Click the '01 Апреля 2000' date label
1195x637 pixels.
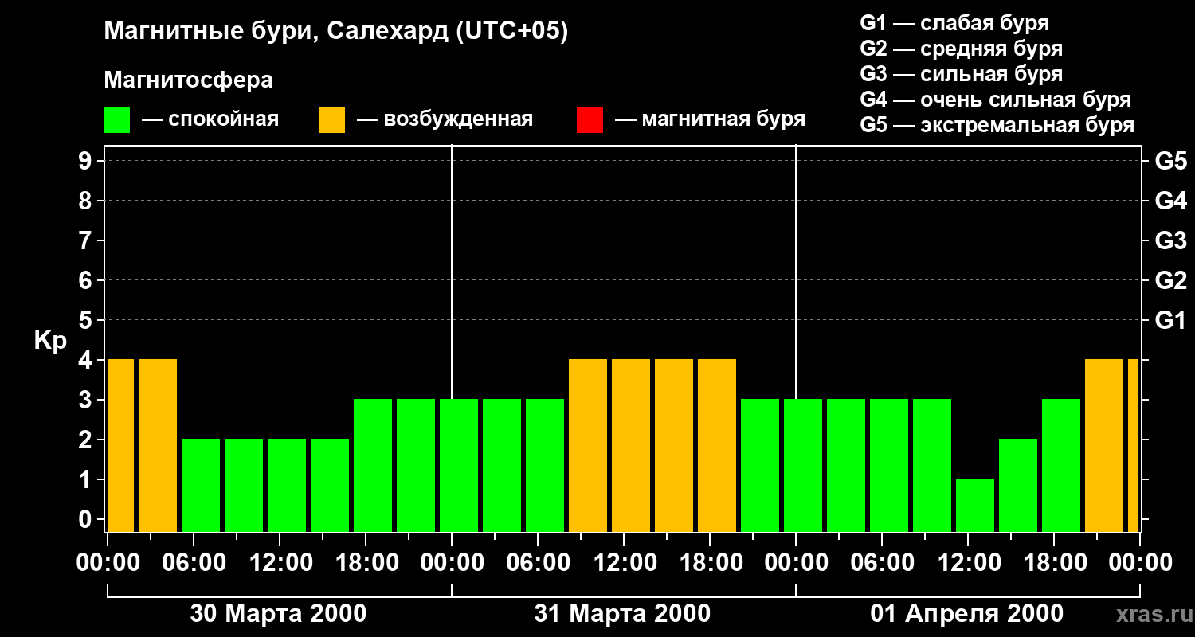[966, 614]
